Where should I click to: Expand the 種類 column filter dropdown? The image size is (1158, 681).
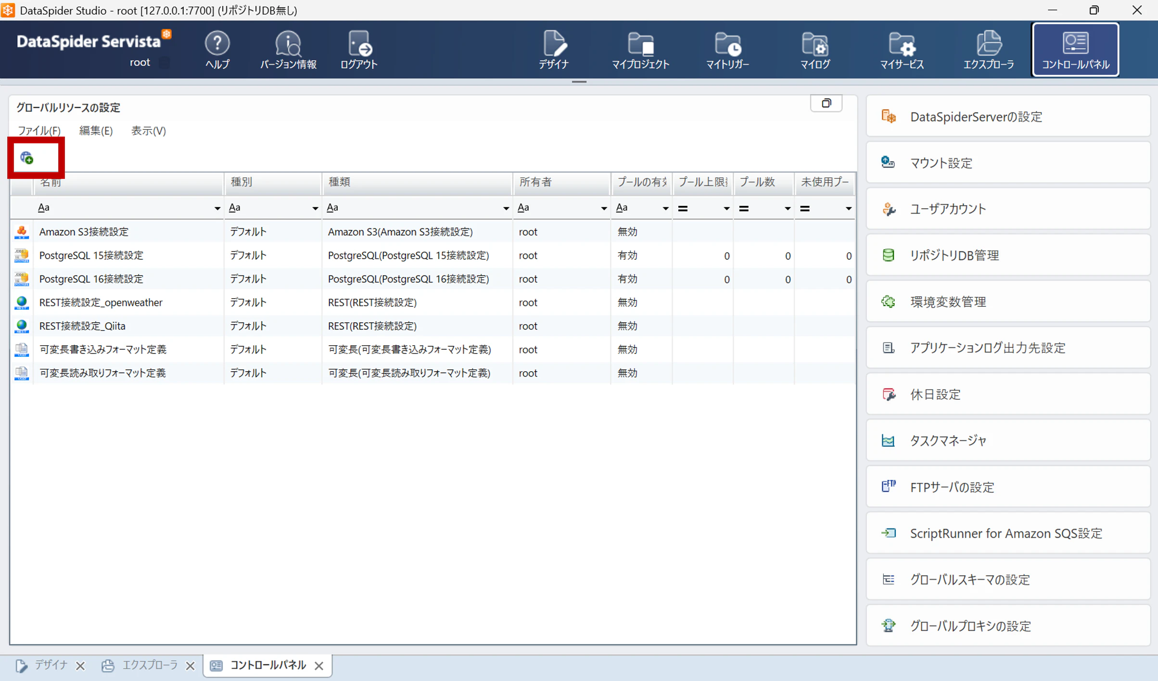506,208
